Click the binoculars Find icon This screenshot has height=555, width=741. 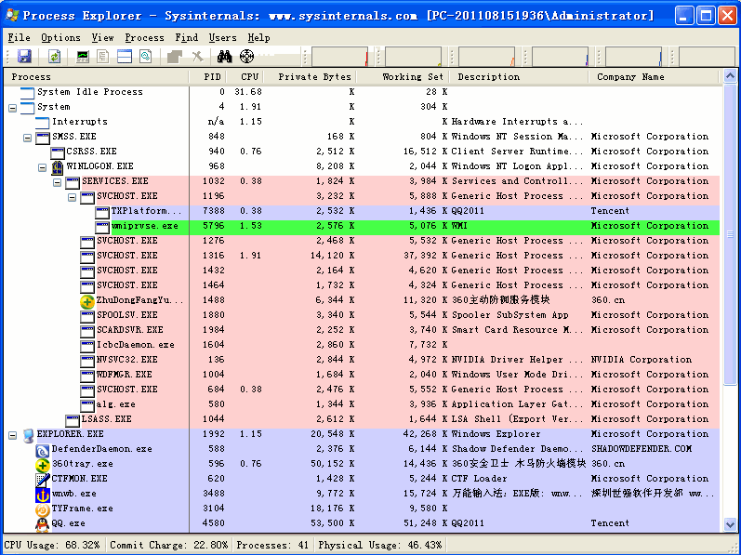[224, 57]
